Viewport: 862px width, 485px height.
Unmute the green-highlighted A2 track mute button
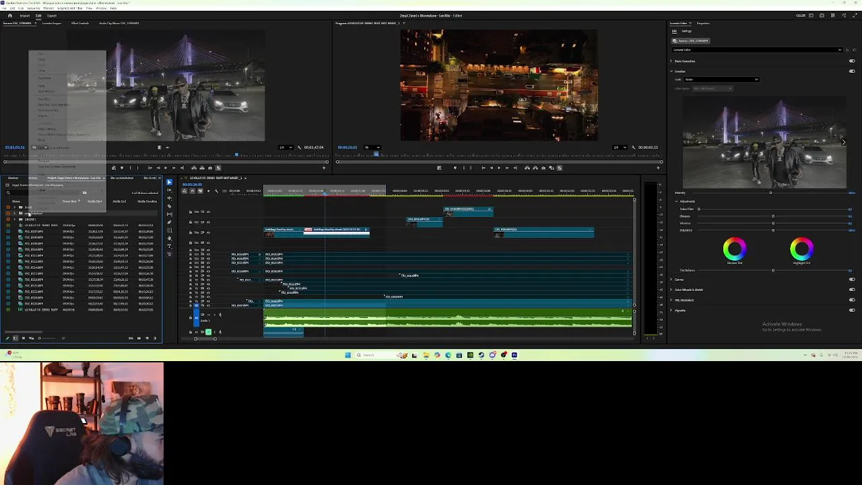point(208,331)
